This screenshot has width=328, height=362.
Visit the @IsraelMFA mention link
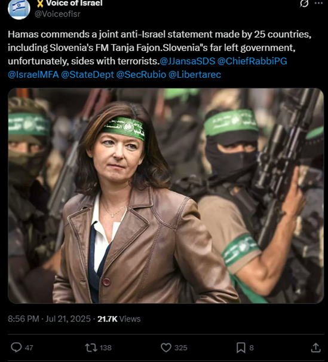coord(33,75)
